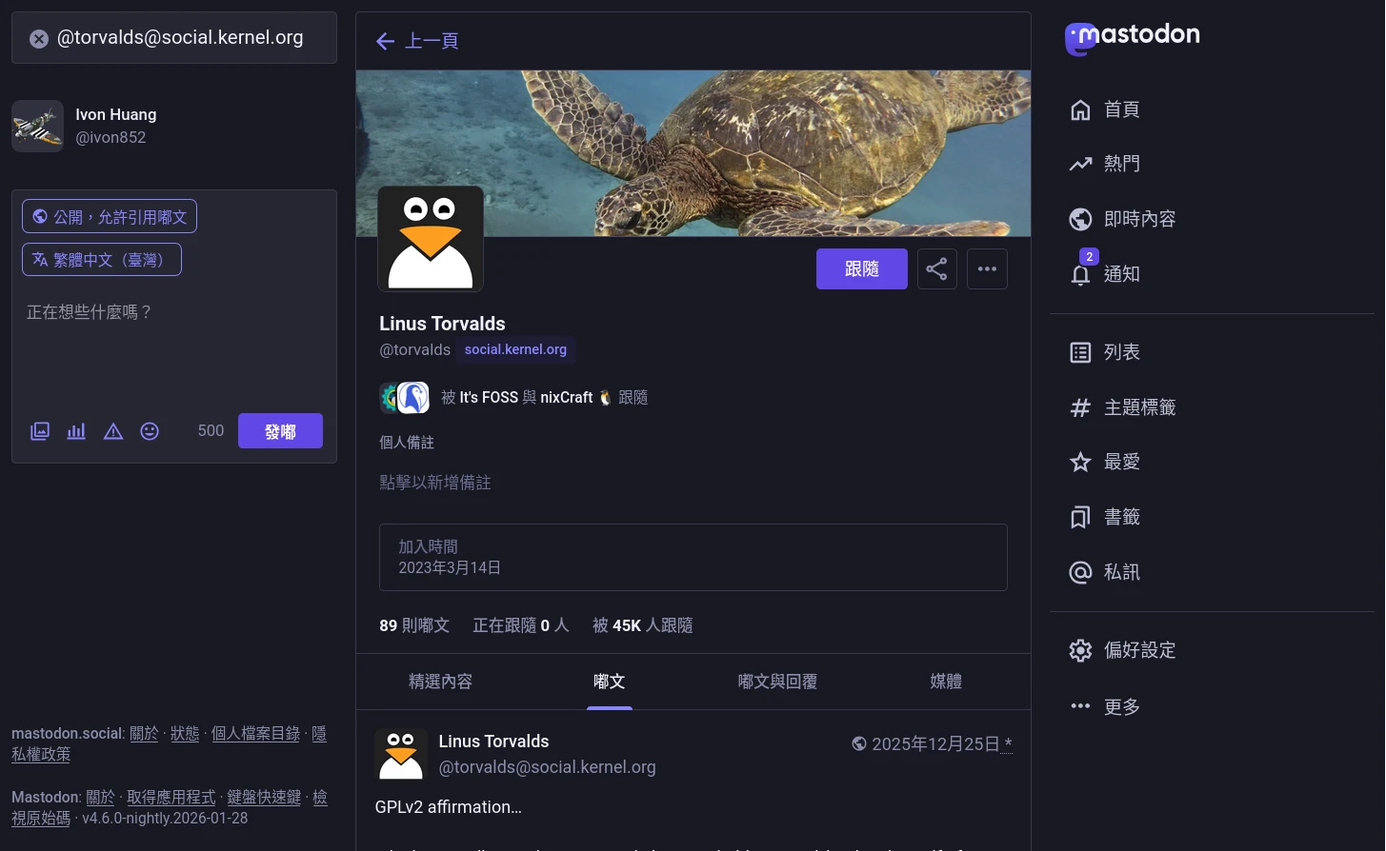Image resolution: width=1386 pixels, height=851 pixels.
Task: Switch to the 嘟文與回覆 tab
Action: click(x=777, y=682)
